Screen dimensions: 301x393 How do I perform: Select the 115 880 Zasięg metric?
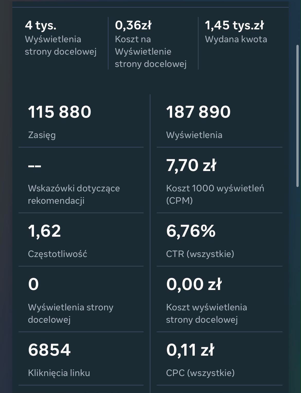tap(81, 121)
